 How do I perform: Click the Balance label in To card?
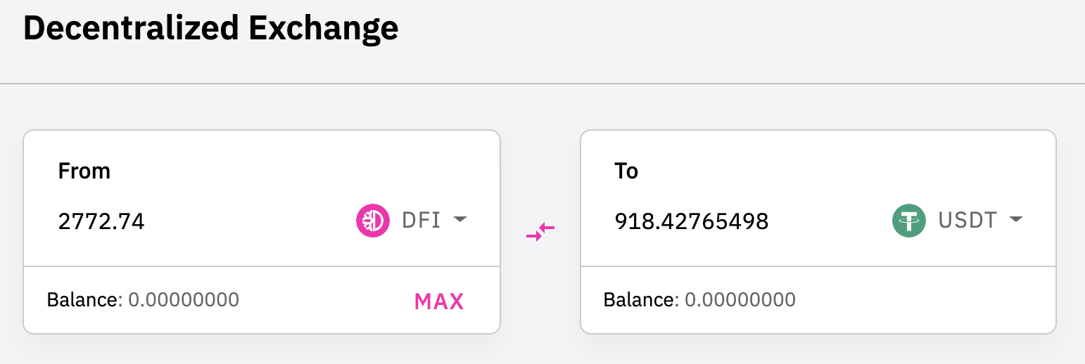[639, 300]
